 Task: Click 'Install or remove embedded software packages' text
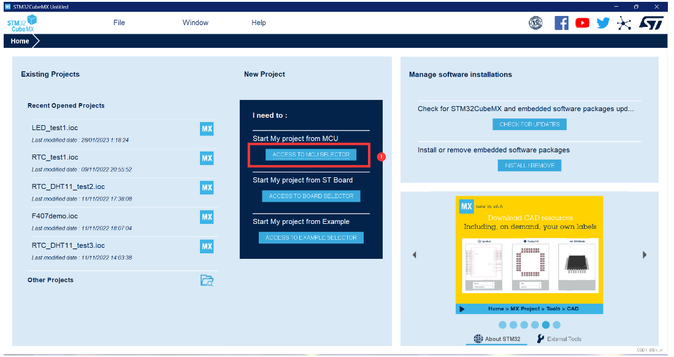pyautogui.click(x=494, y=150)
